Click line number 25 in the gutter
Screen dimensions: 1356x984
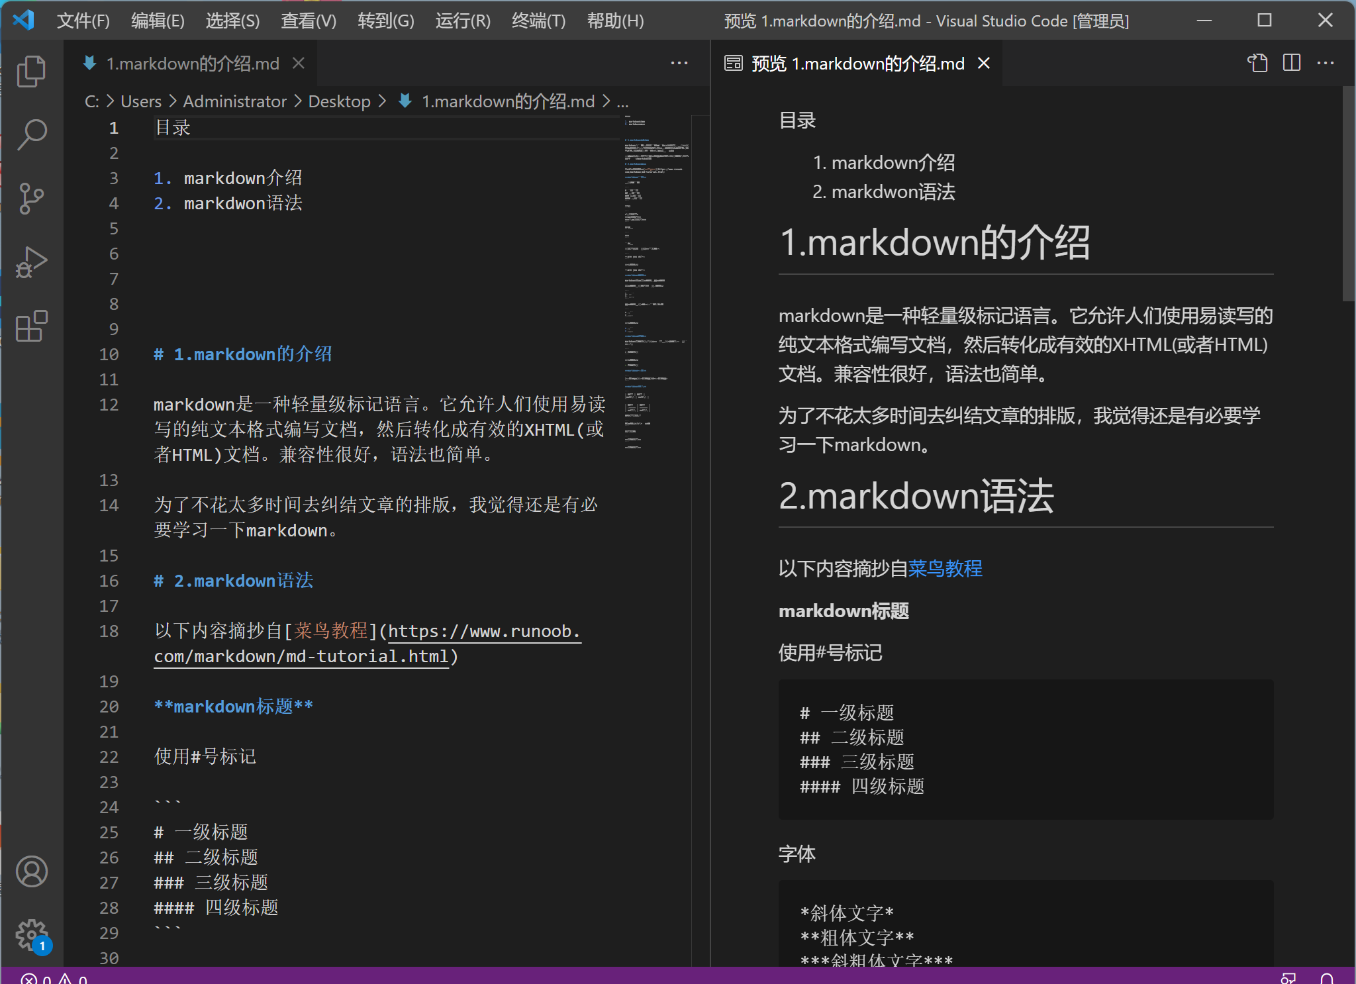tap(109, 832)
